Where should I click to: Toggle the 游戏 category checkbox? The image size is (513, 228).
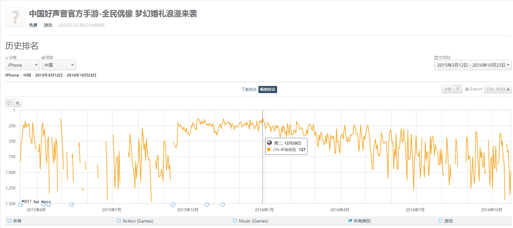(440, 221)
